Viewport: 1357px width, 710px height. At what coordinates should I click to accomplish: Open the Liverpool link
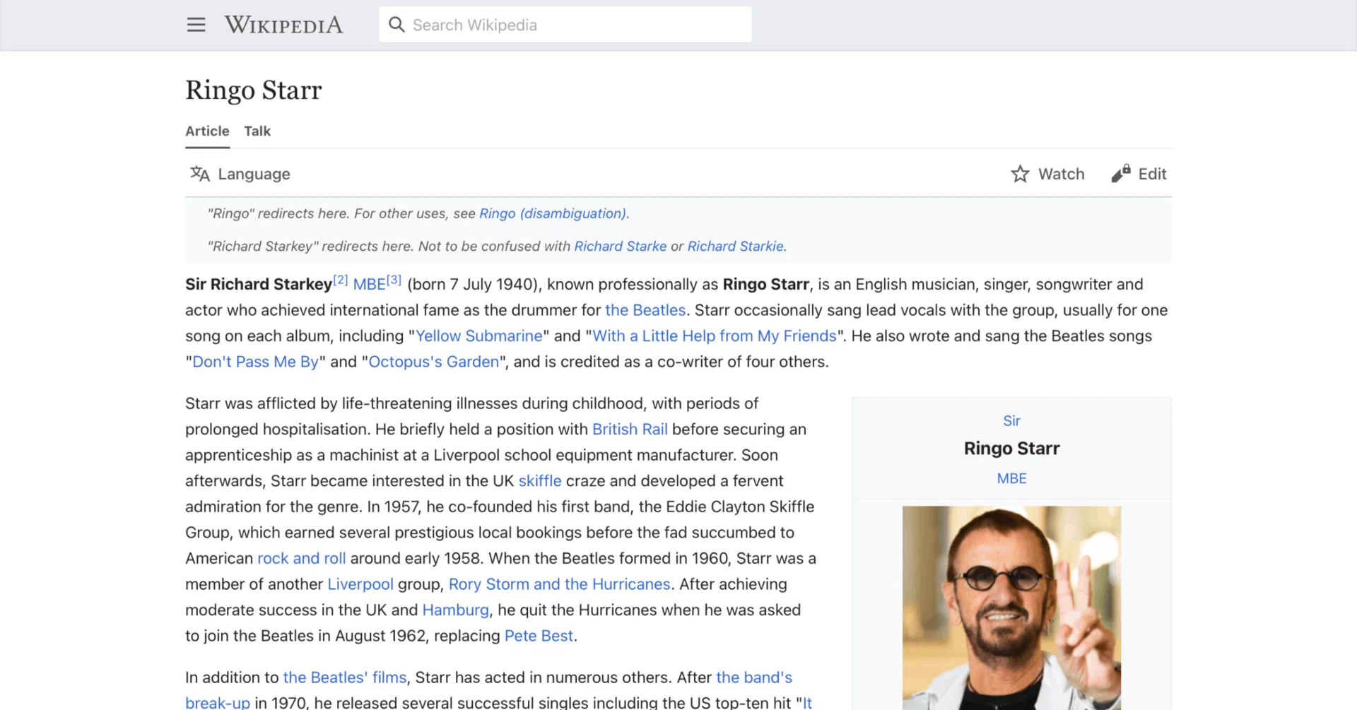360,584
